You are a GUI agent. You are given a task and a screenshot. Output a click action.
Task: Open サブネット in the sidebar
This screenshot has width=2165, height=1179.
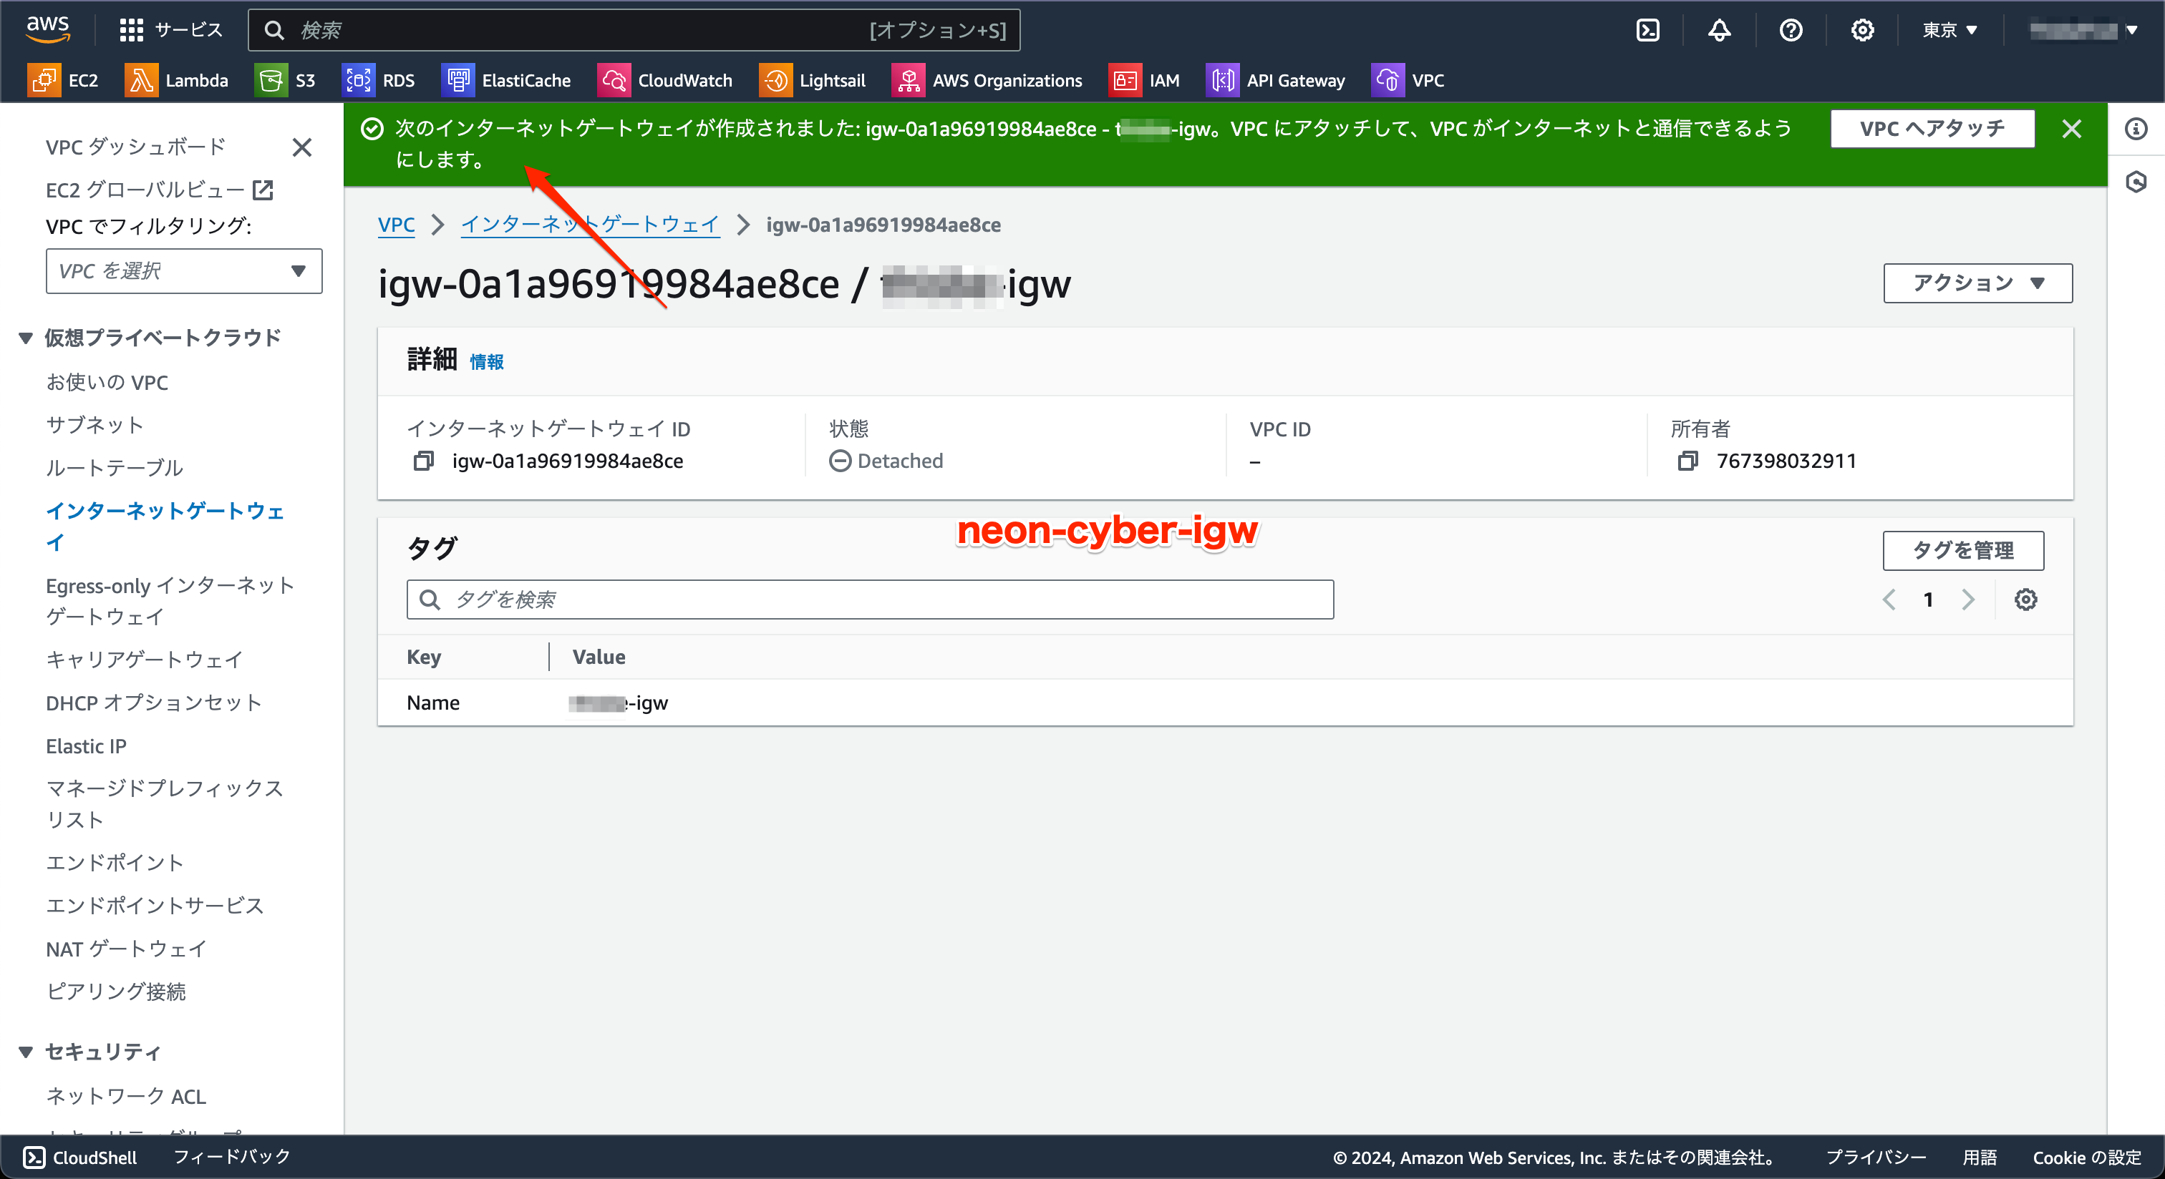point(95,425)
